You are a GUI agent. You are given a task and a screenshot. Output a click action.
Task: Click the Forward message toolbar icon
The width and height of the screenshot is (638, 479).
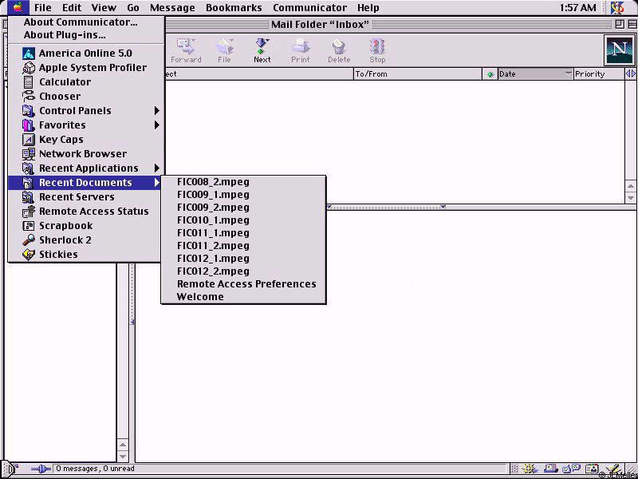186,49
